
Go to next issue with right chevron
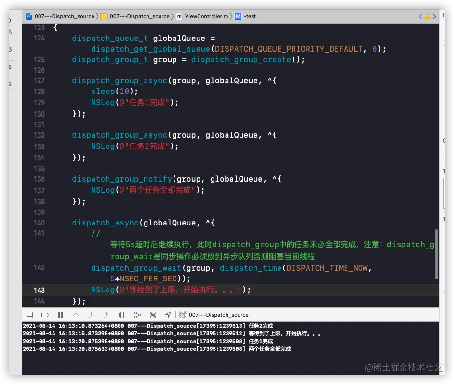(x=434, y=16)
